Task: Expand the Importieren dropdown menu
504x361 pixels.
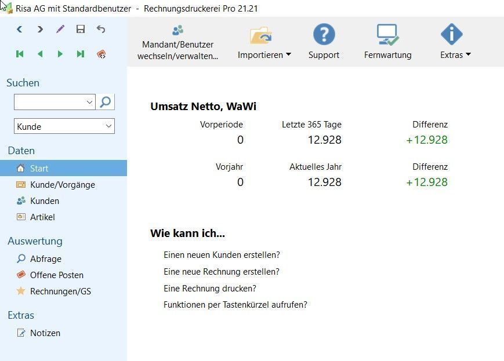Action: [x=264, y=55]
